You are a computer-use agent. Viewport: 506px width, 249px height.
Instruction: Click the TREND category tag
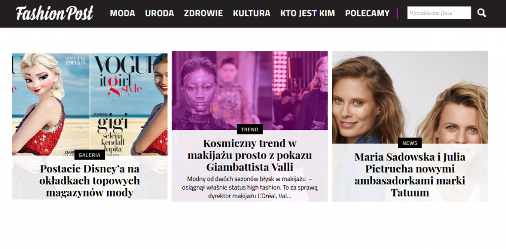(x=250, y=129)
